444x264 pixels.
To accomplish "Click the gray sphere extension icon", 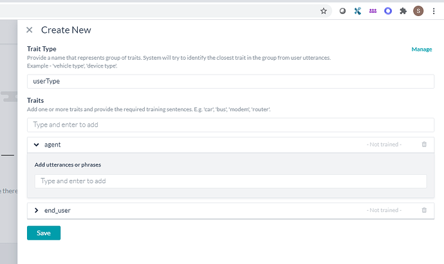I will [342, 11].
